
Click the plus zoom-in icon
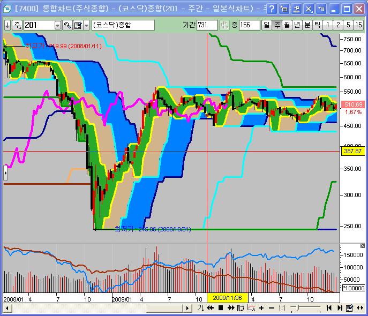pos(261,308)
